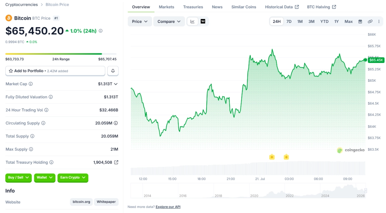Click second yellow event marker on chart
This screenshot has width=386, height=213.
(286, 157)
